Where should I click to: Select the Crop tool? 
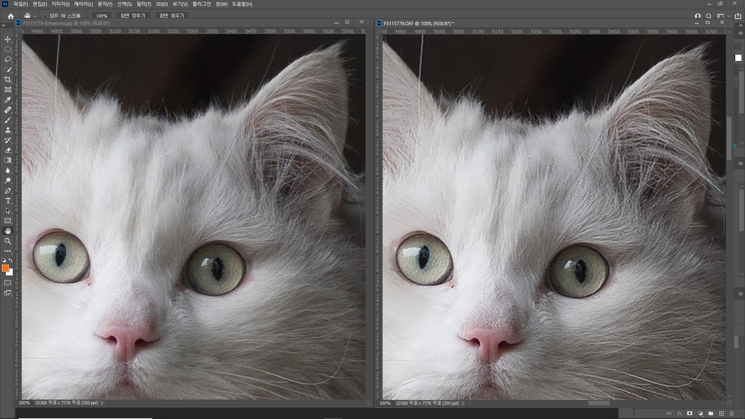[x=8, y=80]
